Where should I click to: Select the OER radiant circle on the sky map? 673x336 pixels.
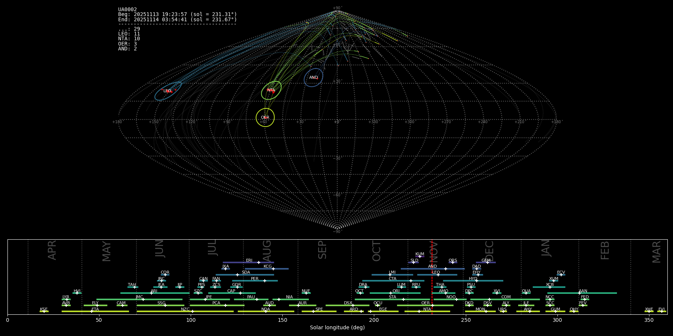(x=265, y=118)
